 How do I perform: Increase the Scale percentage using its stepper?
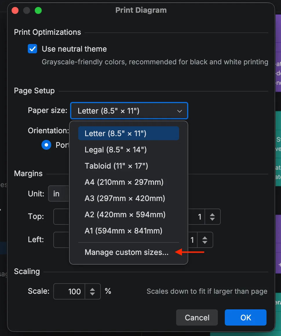coord(93,289)
